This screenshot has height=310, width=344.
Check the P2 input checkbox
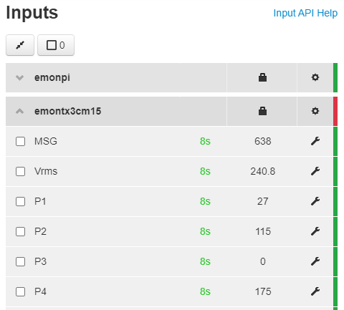pyautogui.click(x=20, y=231)
